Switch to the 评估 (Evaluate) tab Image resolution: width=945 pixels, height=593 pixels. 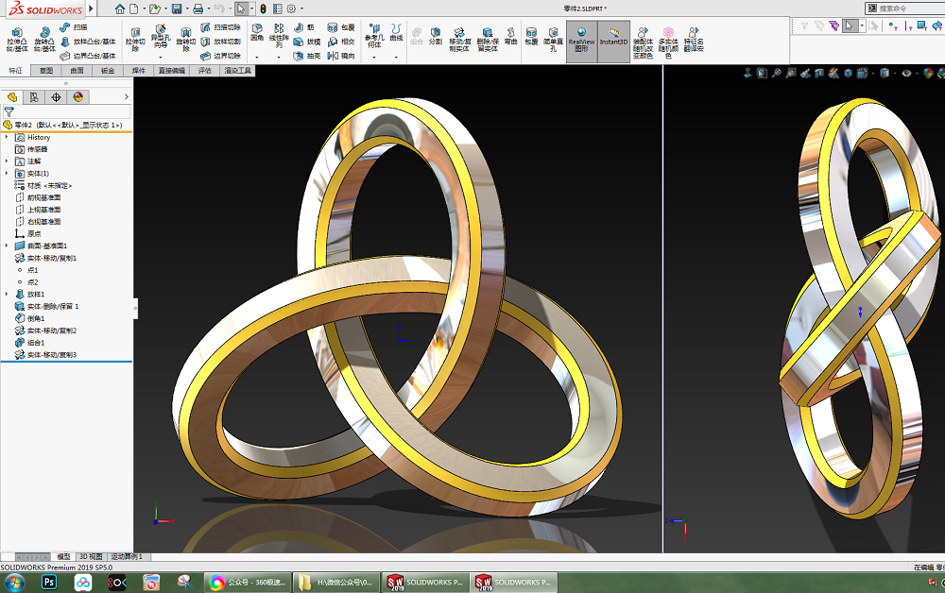pyautogui.click(x=205, y=71)
